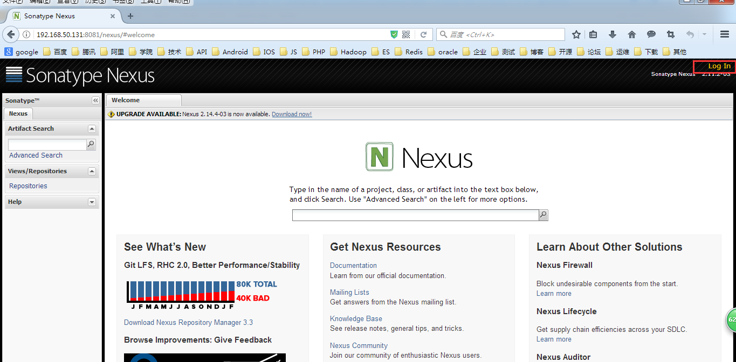
Task: Click the magnifier icon in the 百度 search box
Action: click(444, 34)
